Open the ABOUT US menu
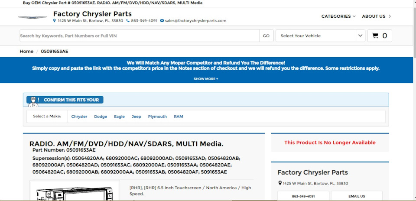The image size is (416, 201). pos(376,16)
